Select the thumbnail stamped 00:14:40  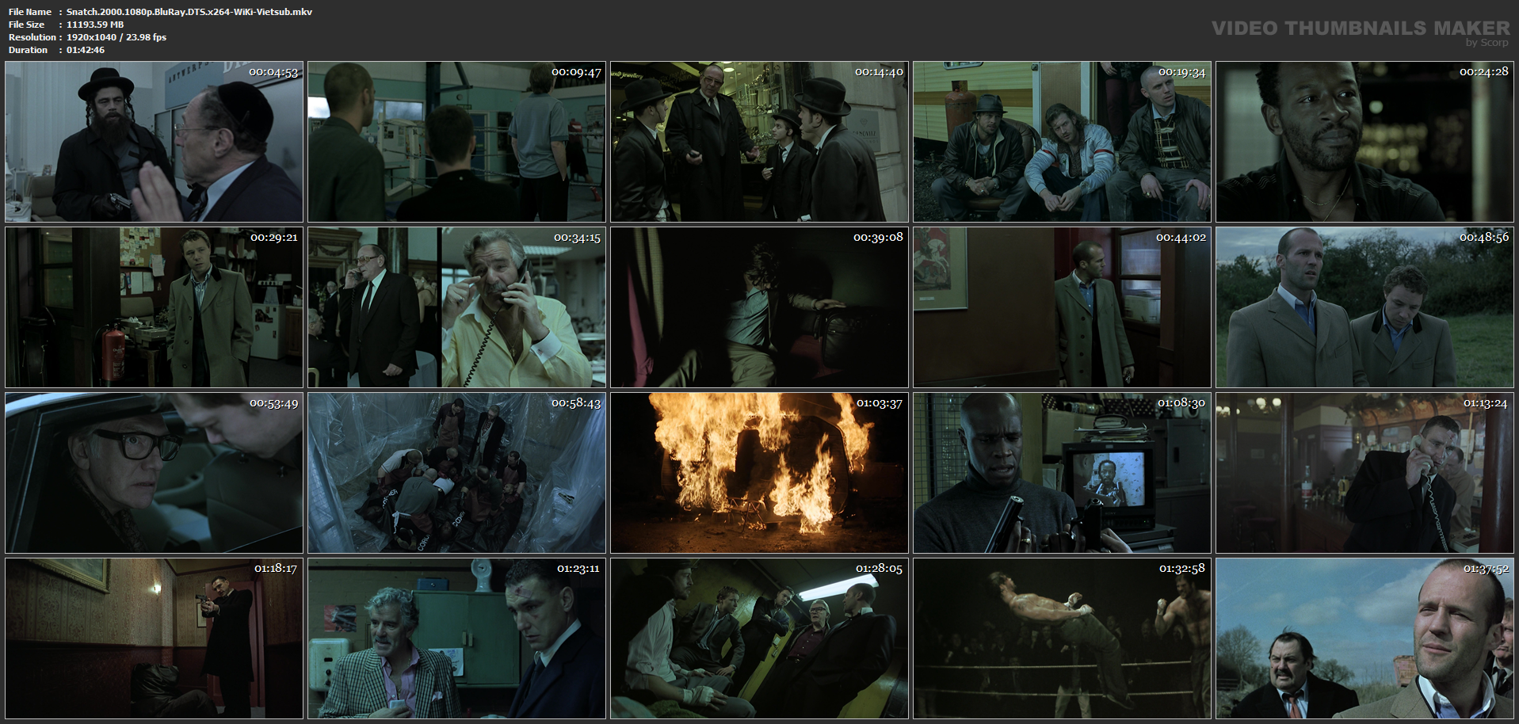point(759,142)
